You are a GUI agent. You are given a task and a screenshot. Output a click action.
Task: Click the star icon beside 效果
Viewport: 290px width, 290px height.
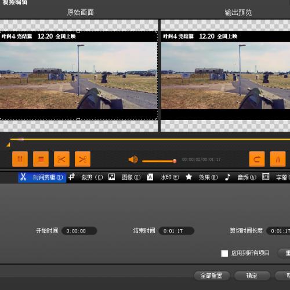click(188, 177)
